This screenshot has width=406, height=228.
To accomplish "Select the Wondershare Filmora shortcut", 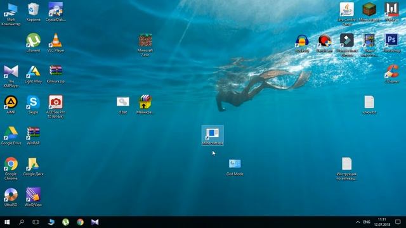I will (x=347, y=45).
